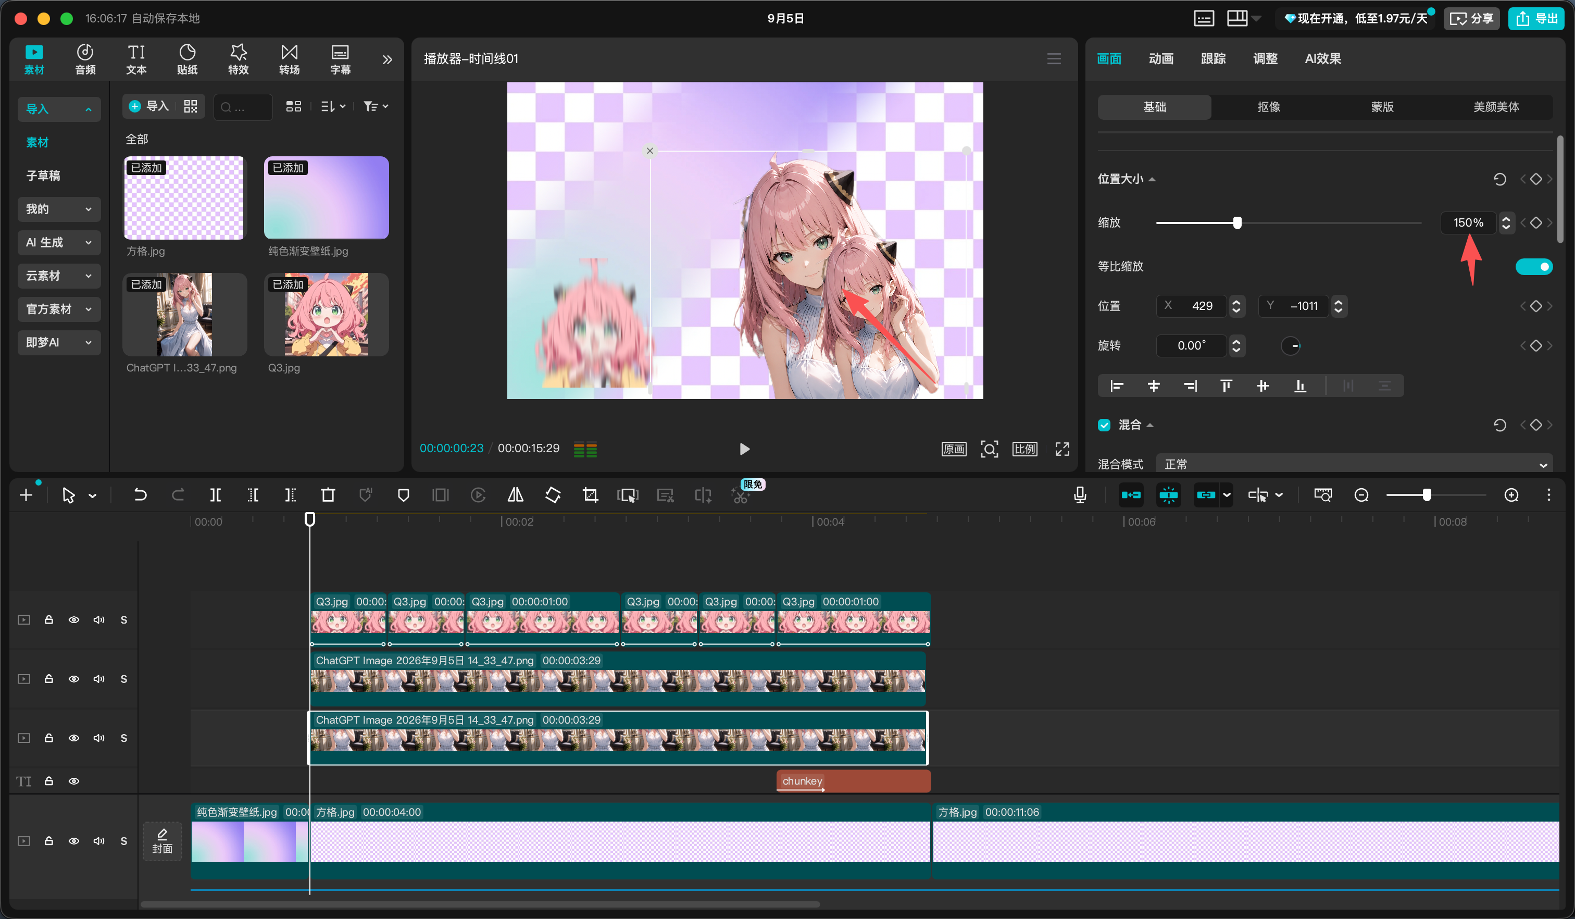Select the 抠像 cutout sub-tab
This screenshot has width=1575, height=919.
[x=1268, y=107]
